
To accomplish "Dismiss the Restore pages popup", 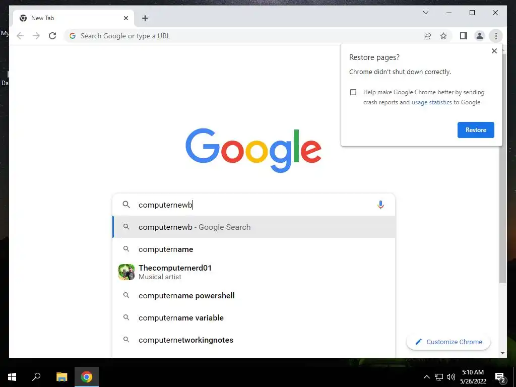I will click(x=494, y=51).
